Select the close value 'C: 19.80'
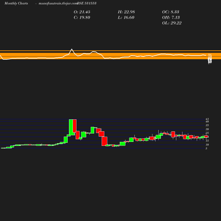Viewport: 221px width, 221px height. click(x=82, y=17)
